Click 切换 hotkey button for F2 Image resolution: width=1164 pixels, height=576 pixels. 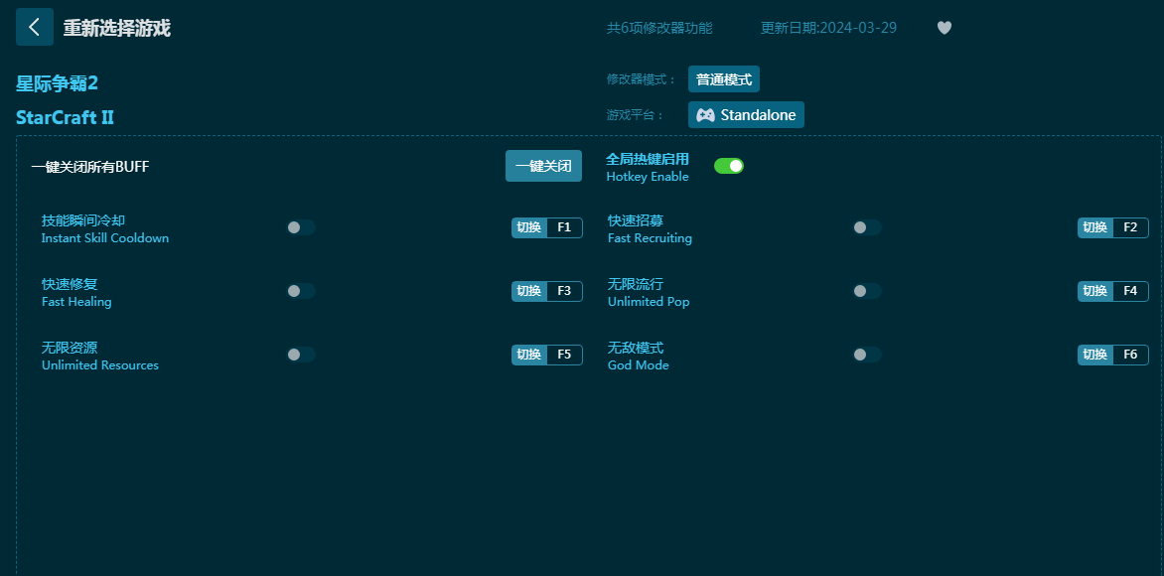click(x=1095, y=227)
